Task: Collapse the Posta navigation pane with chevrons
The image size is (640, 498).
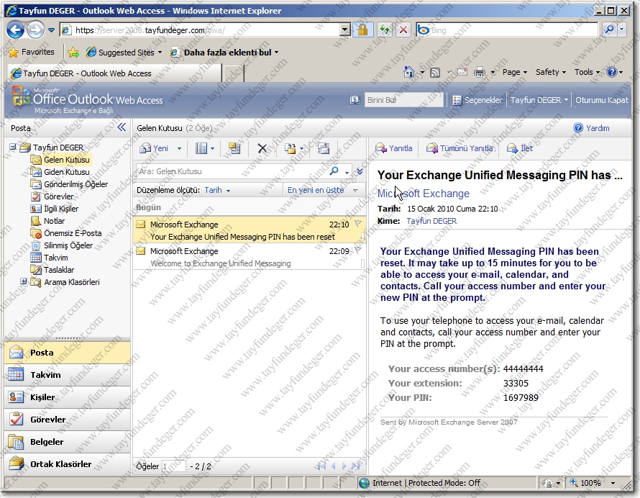Action: tap(122, 127)
